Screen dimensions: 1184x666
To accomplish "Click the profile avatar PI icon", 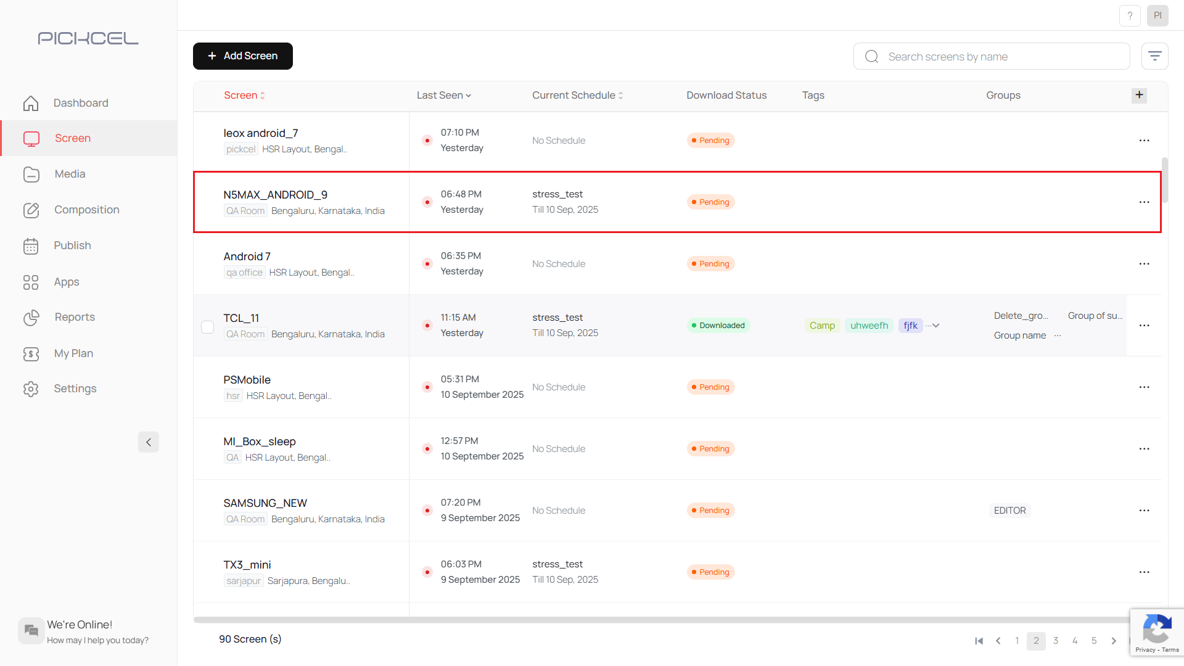I will 1157,15.
